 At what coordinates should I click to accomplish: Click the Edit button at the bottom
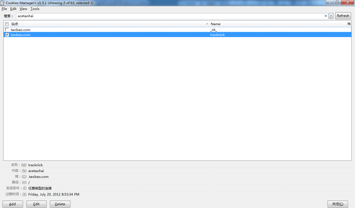[36, 204]
